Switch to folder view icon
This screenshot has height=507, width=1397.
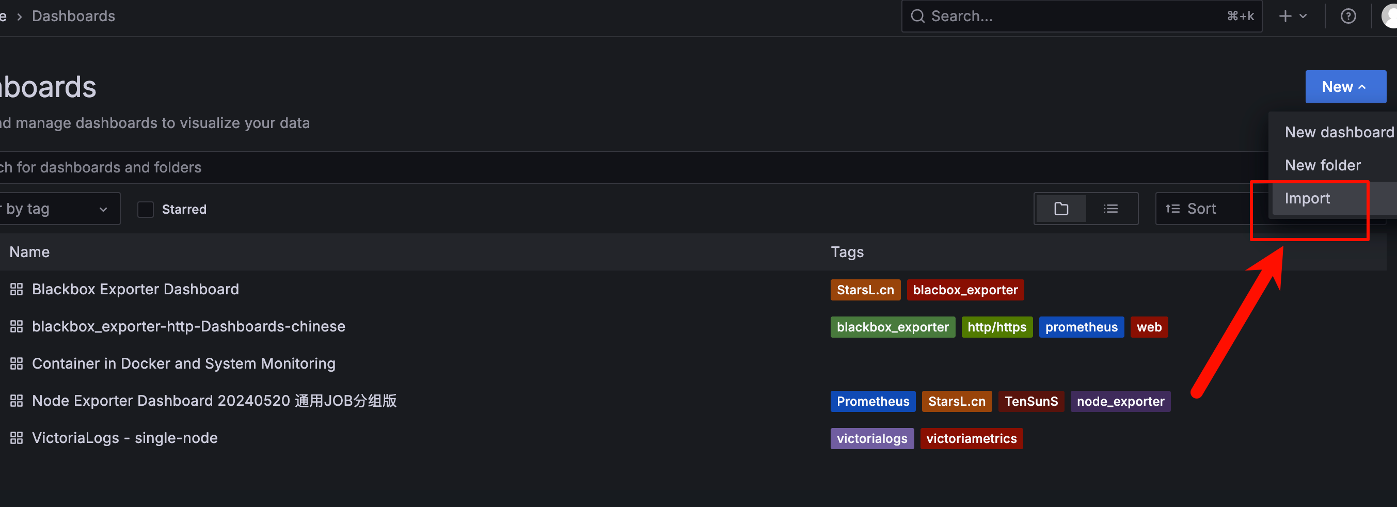pyautogui.click(x=1061, y=209)
